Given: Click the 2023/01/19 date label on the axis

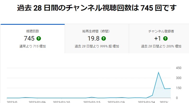Looking at the screenshot, I should click(116, 102).
